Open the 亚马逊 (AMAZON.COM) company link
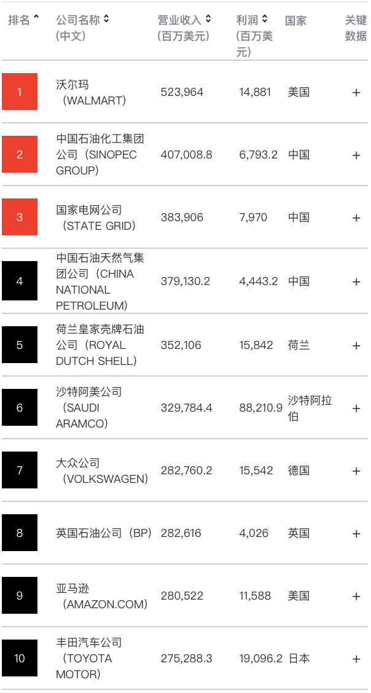Viewport: 371px width, 693px height. point(102,596)
